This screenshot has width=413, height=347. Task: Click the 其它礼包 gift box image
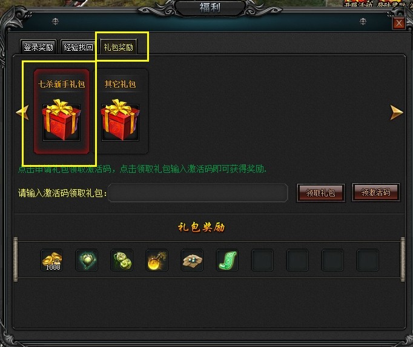click(x=120, y=120)
